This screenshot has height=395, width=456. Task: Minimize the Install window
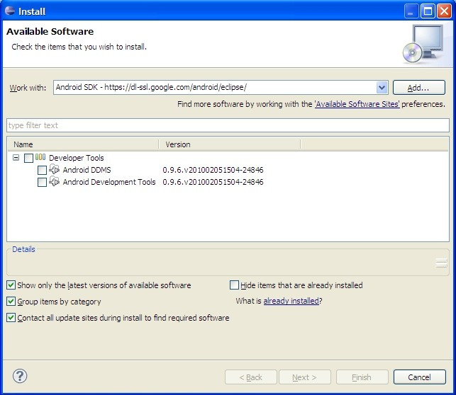(x=411, y=11)
